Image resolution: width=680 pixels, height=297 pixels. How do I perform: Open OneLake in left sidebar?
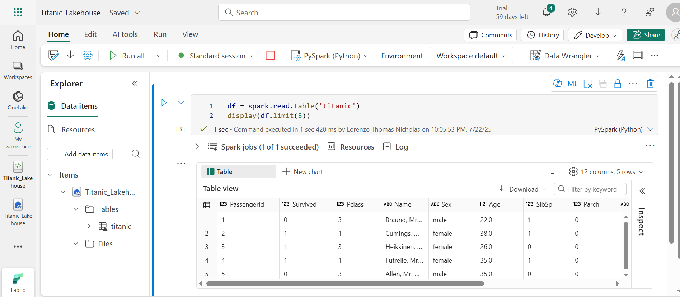pos(18,100)
